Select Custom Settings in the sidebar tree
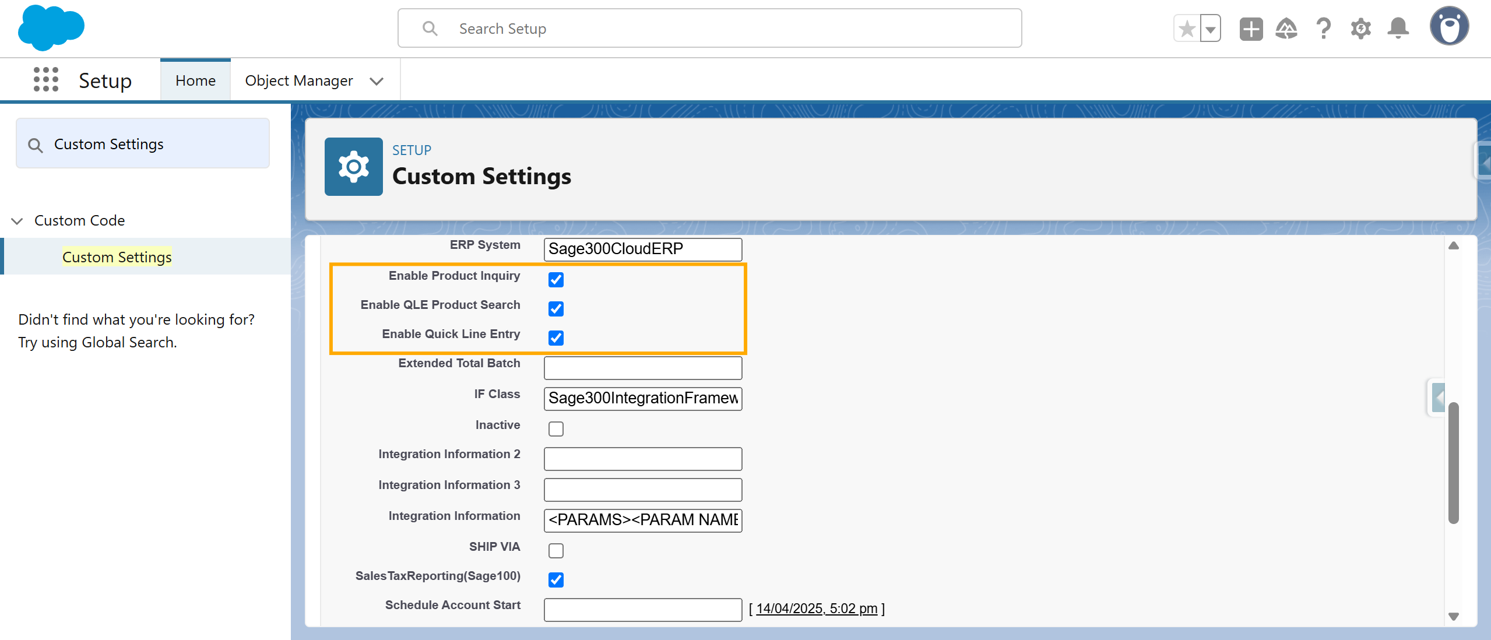The height and width of the screenshot is (640, 1491). (x=117, y=257)
